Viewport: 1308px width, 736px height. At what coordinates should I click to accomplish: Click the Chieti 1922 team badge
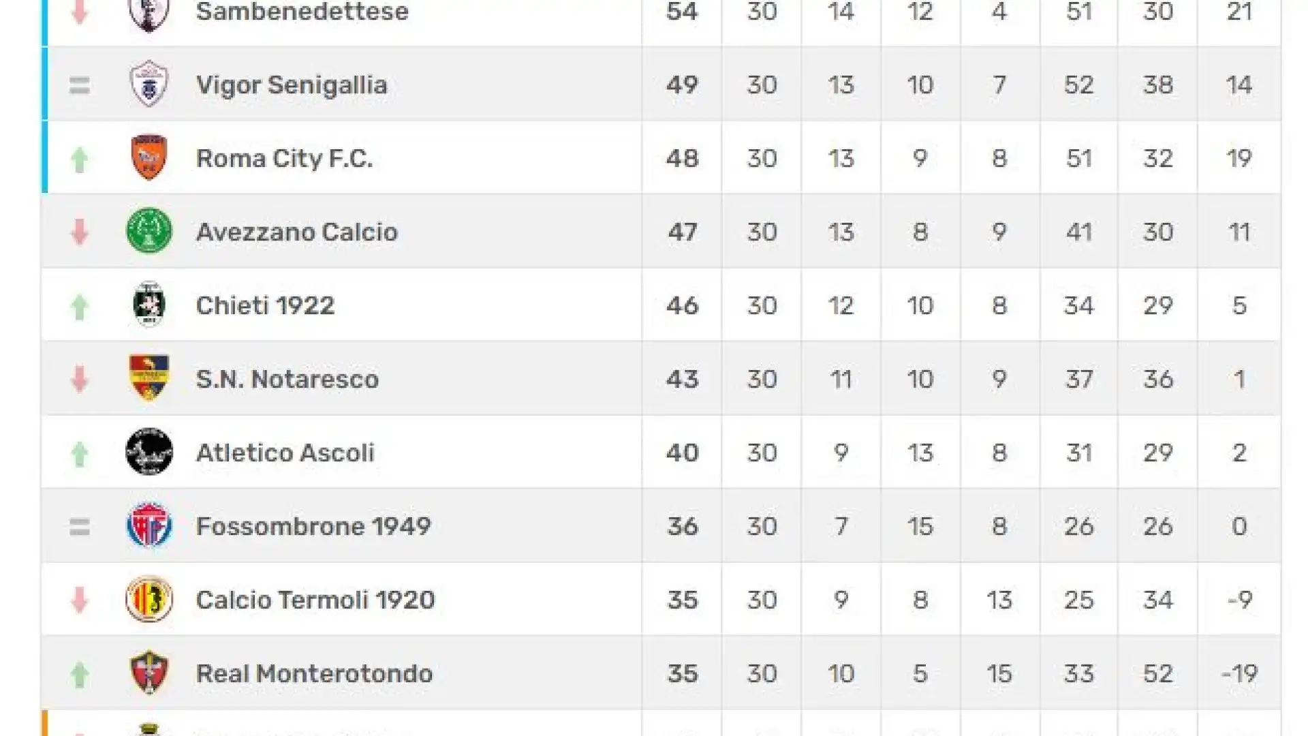click(x=149, y=305)
